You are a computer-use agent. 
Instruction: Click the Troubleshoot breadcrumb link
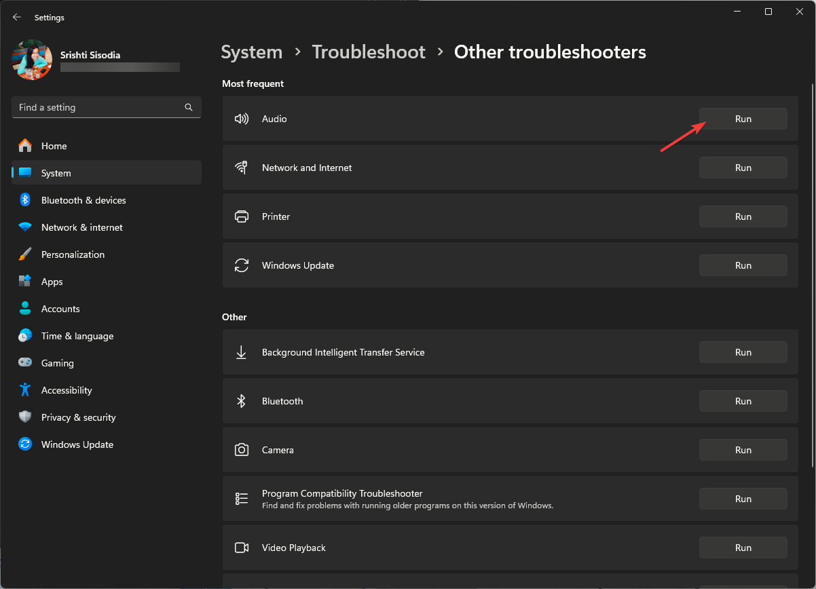tap(369, 52)
